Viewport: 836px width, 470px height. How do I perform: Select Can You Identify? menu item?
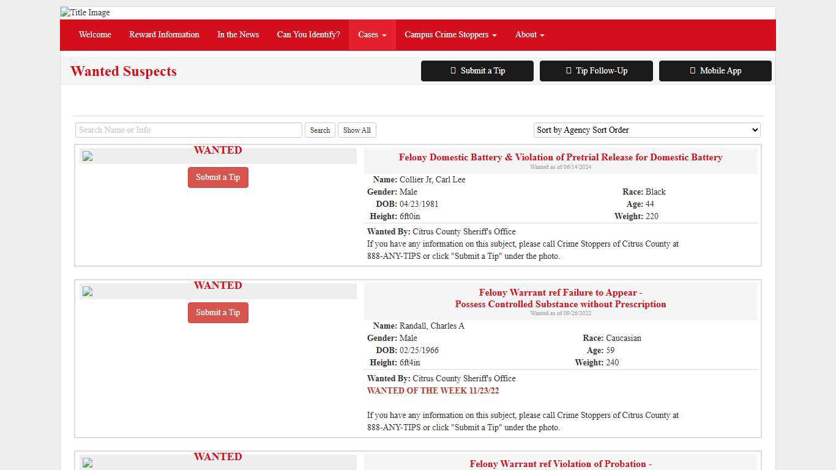pyautogui.click(x=308, y=35)
